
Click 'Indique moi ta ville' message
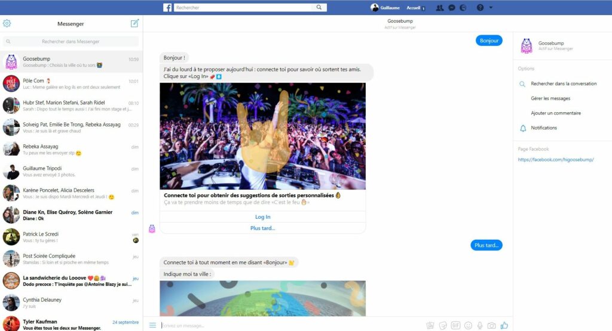(187, 274)
